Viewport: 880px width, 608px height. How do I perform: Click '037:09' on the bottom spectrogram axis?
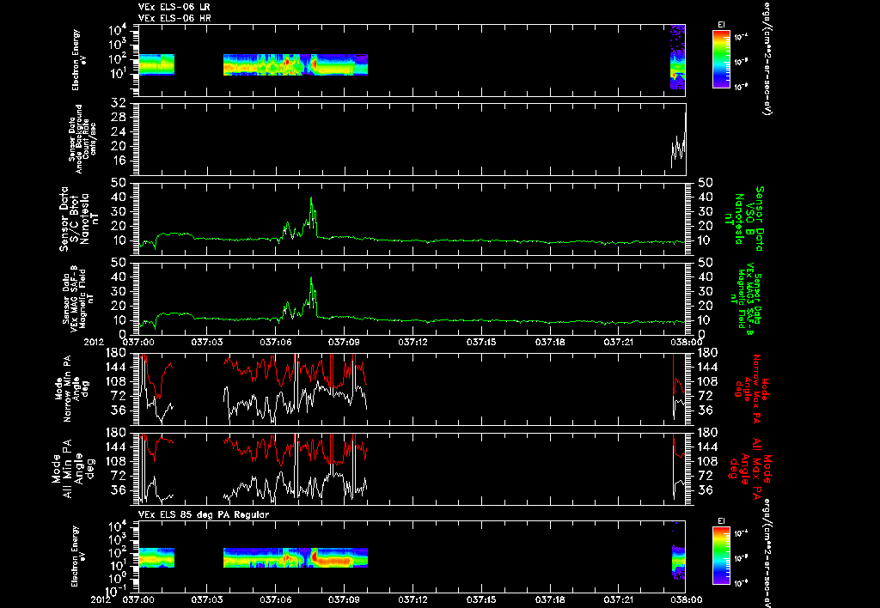[344, 599]
